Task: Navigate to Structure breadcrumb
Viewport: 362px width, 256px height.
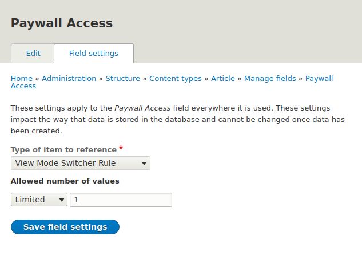Action: click(x=122, y=79)
